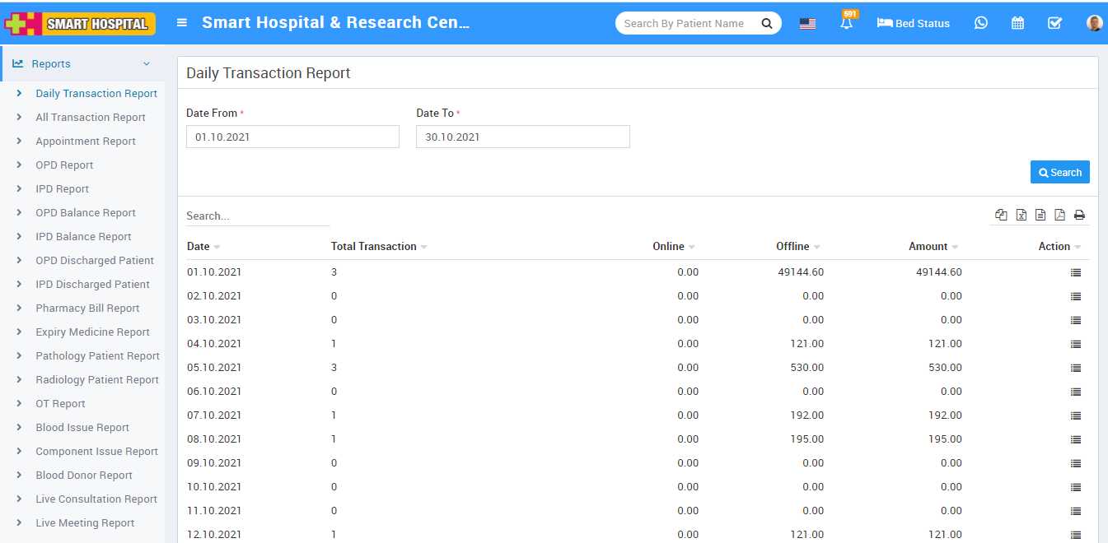Open the Bed Status link
This screenshot has height=543, width=1108.
point(914,23)
